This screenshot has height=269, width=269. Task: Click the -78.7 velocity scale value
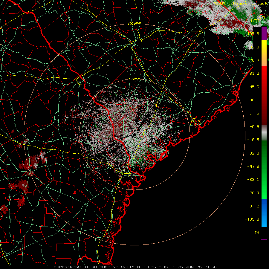pos(253,193)
